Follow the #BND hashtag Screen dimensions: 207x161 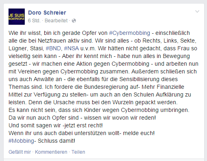tap(53, 48)
